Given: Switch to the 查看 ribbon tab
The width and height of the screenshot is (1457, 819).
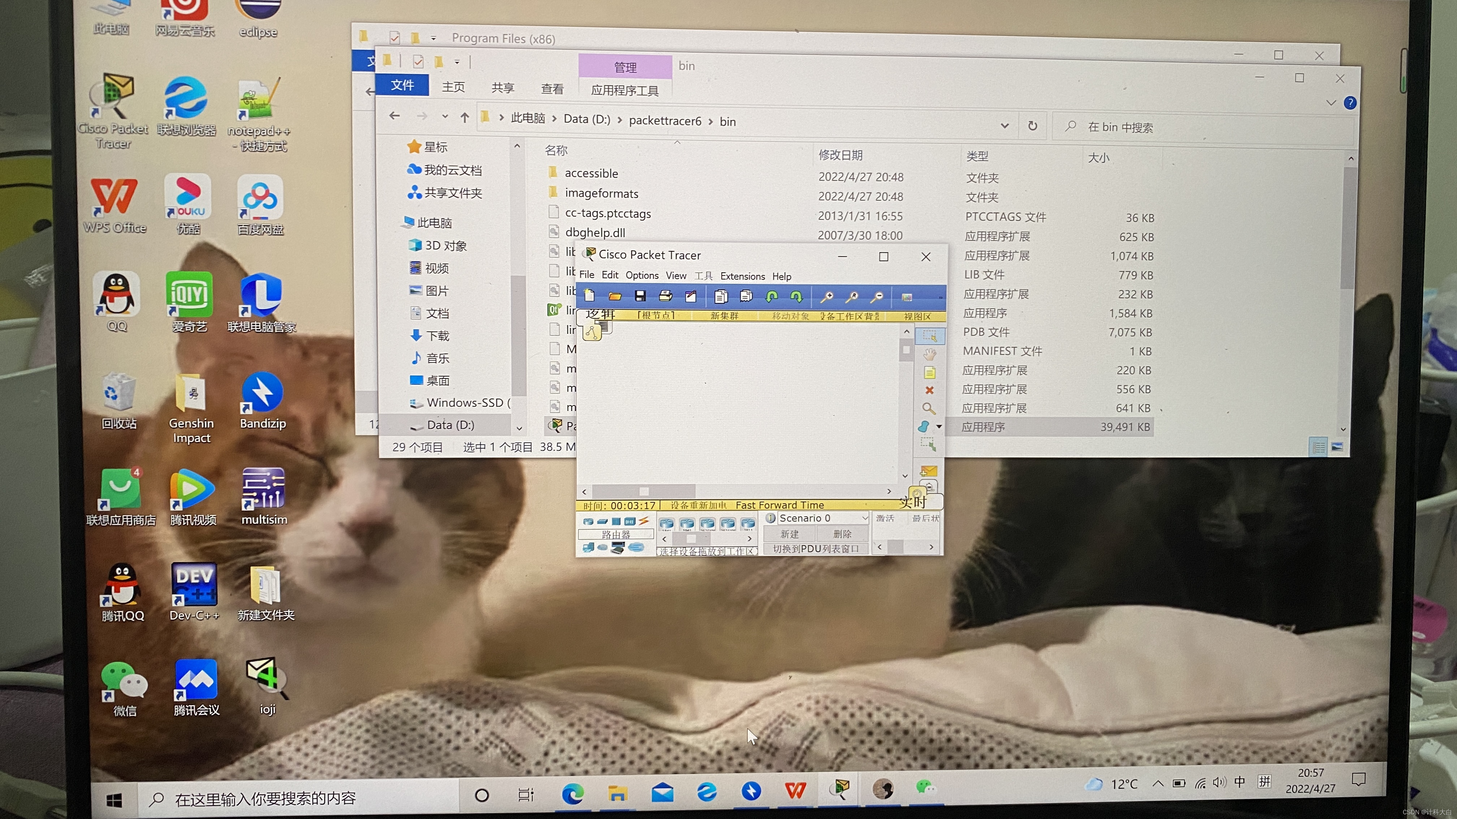Looking at the screenshot, I should click(x=552, y=89).
